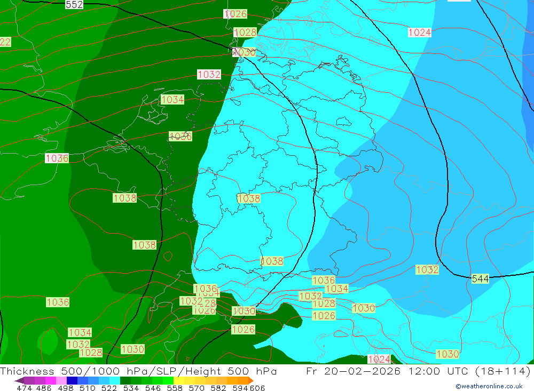Click legend value 606
The width and height of the screenshot is (534, 391).
257,388
